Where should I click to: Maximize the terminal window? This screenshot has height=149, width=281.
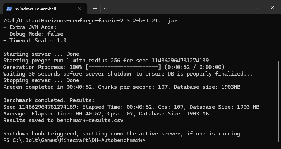tap(256, 7)
